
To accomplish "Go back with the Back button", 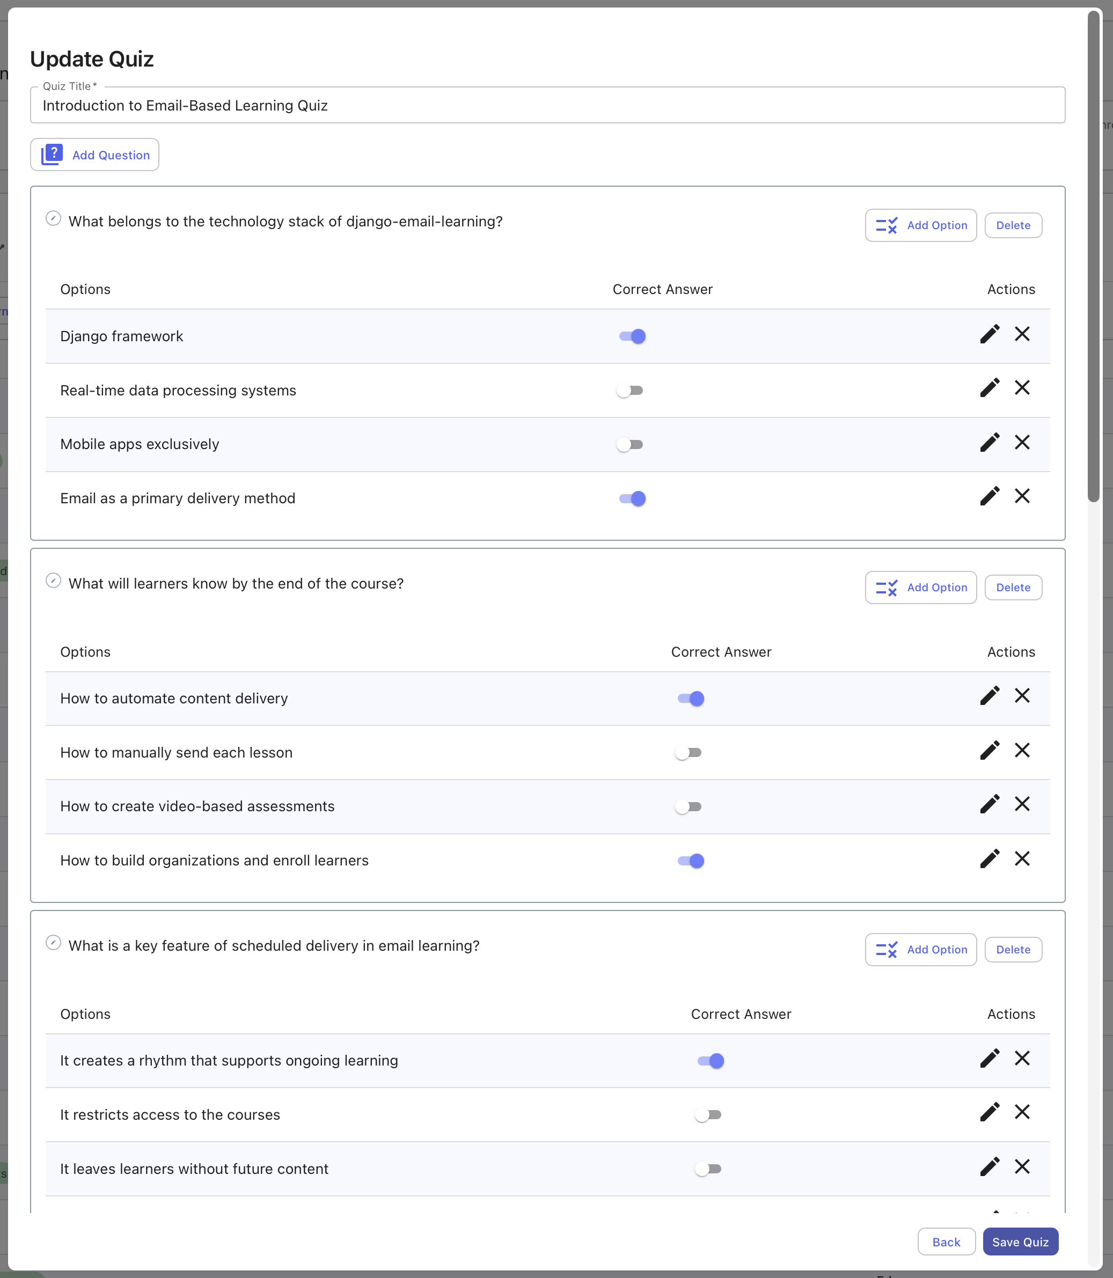I will [946, 1242].
